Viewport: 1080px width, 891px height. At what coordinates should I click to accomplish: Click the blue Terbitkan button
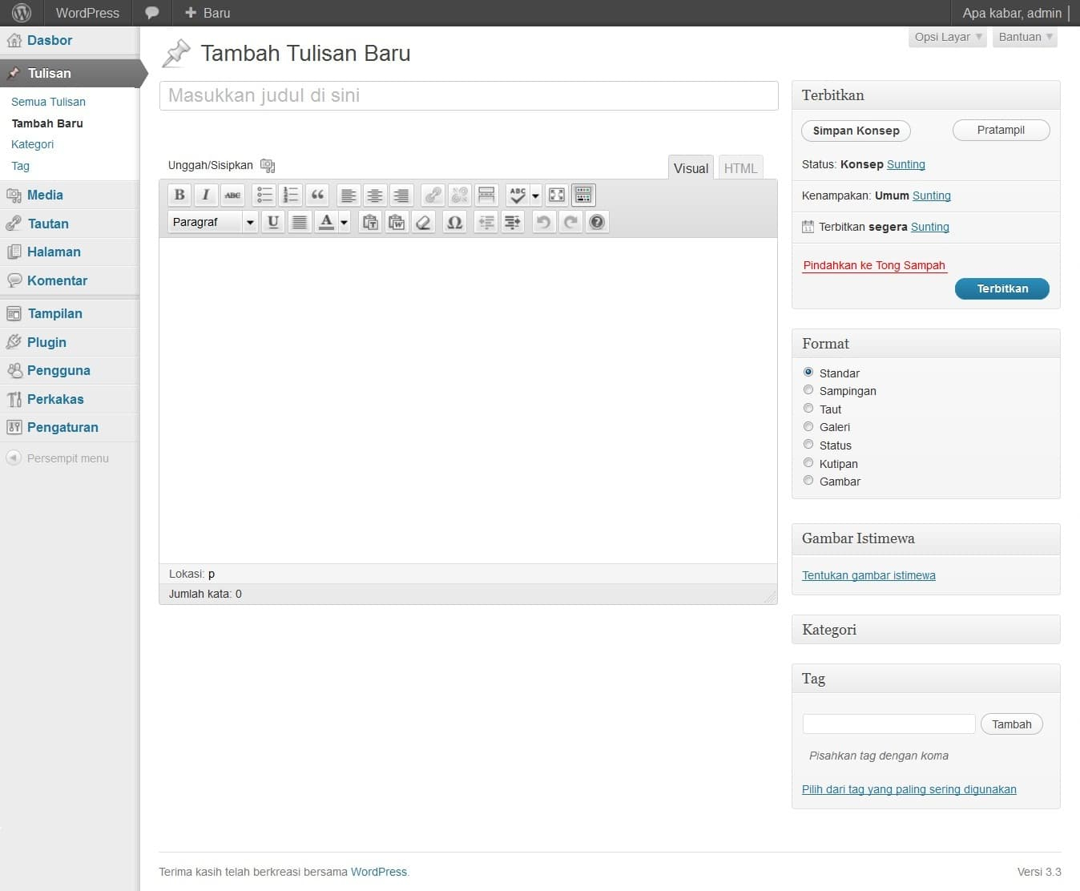[x=1001, y=288]
